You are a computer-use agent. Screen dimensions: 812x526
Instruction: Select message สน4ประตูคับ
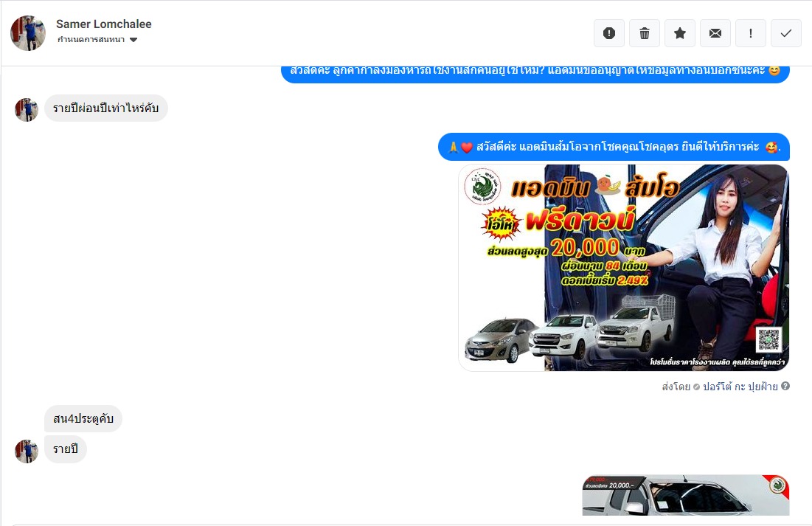83,419
